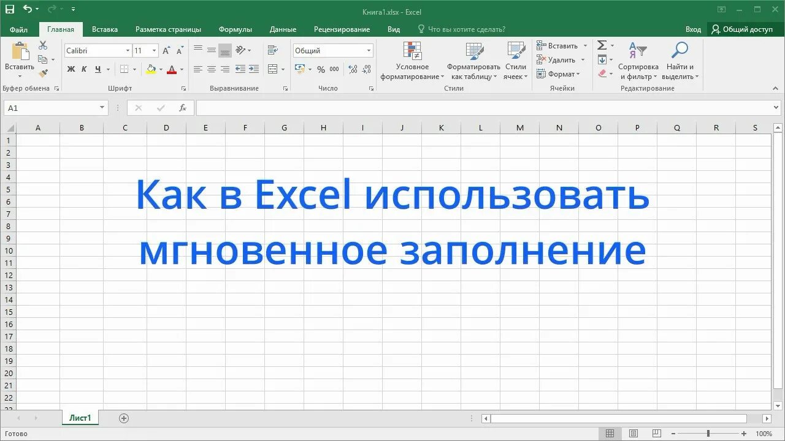The image size is (785, 441).
Task: Click the Font Color A icon
Action: 172,69
